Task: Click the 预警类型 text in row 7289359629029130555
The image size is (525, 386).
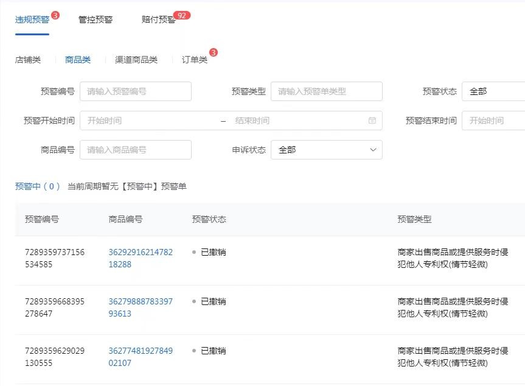Action: tap(453, 357)
